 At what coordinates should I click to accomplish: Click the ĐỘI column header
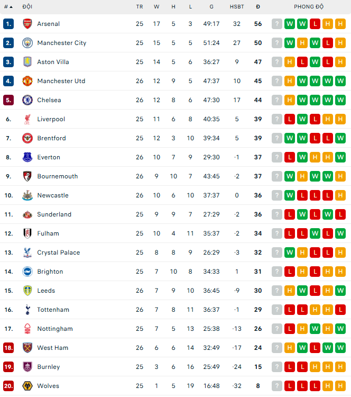pos(27,7)
